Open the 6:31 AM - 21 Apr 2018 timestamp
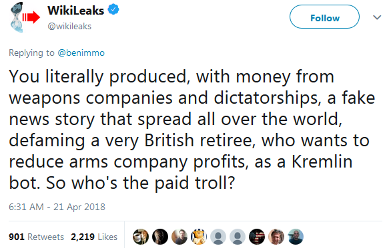The height and width of the screenshot is (248, 387). coord(57,207)
